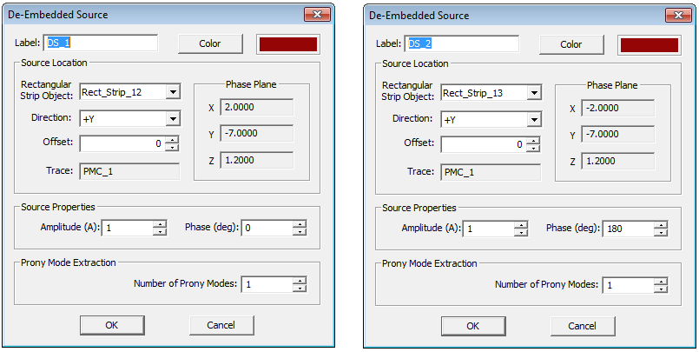
Task: Click the Offset input field in DS_1 dialog
Action: click(x=122, y=143)
